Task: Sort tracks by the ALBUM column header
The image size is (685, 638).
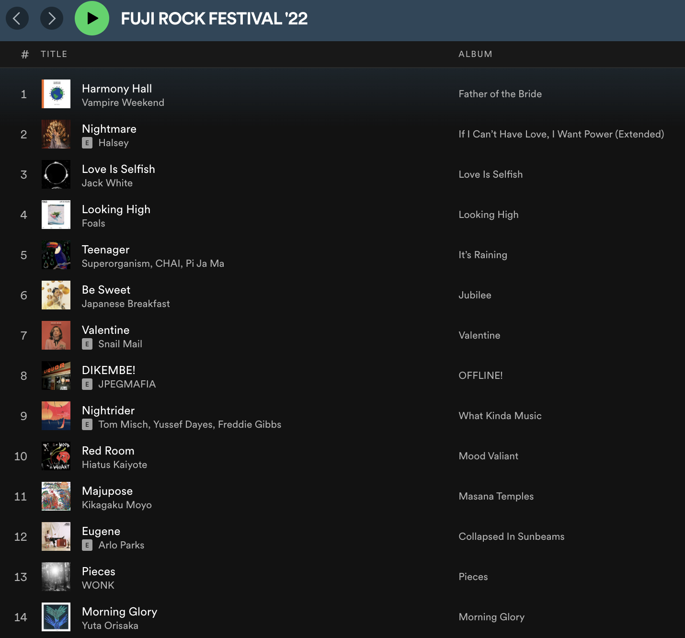Action: (x=475, y=54)
